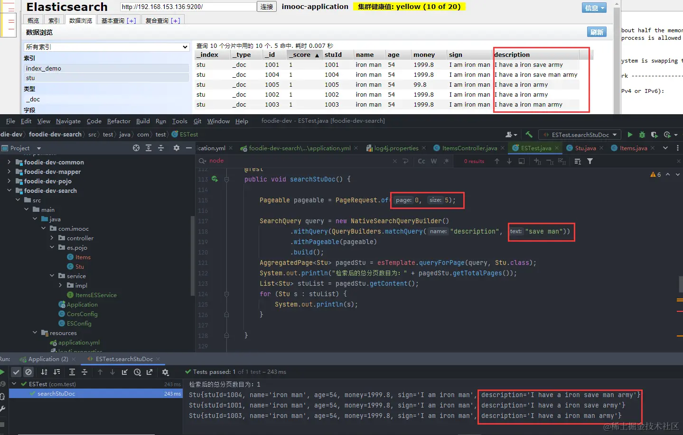Switch to ItemsController.java tab

click(469, 148)
